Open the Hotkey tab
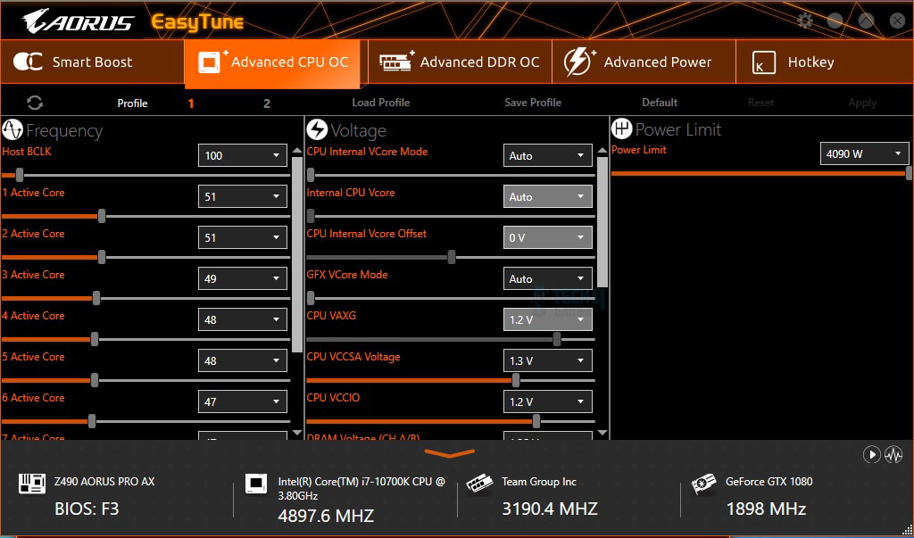The width and height of the screenshot is (914, 538). 824,62
